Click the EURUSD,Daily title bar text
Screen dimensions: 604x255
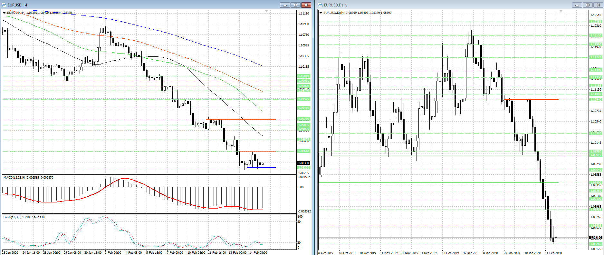click(336, 5)
